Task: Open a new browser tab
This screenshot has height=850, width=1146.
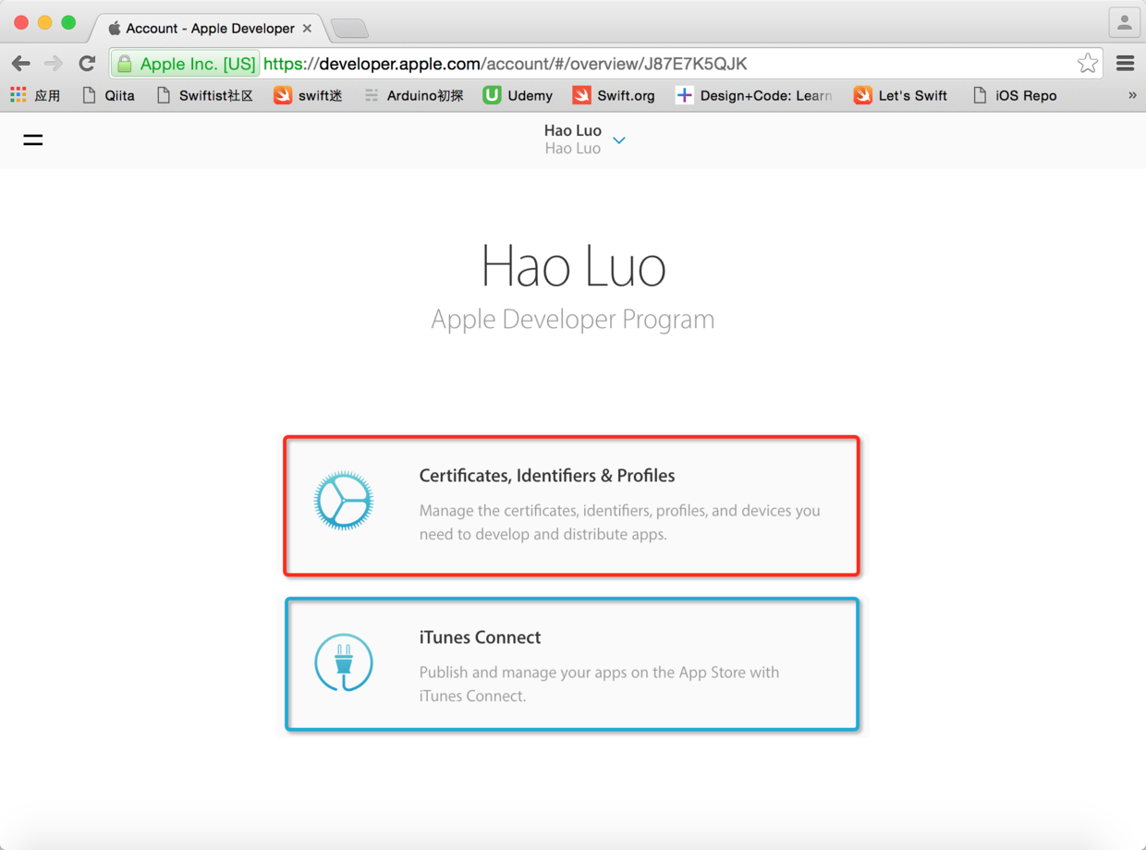Action: tap(349, 29)
